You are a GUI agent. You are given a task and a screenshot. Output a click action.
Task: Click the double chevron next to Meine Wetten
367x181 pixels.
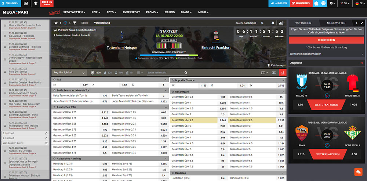[356, 23]
